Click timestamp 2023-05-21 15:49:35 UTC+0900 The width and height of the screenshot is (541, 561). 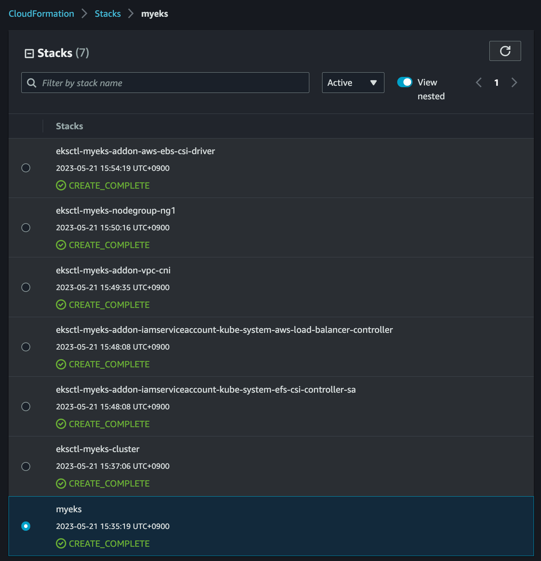click(112, 287)
